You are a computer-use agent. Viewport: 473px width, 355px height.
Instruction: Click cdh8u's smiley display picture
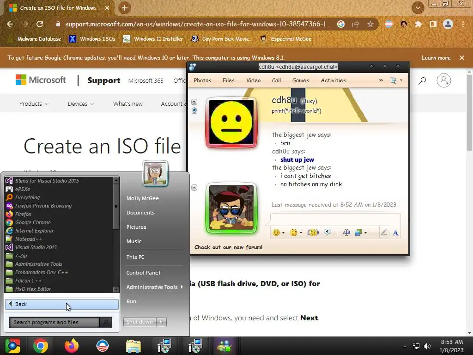[x=231, y=122]
